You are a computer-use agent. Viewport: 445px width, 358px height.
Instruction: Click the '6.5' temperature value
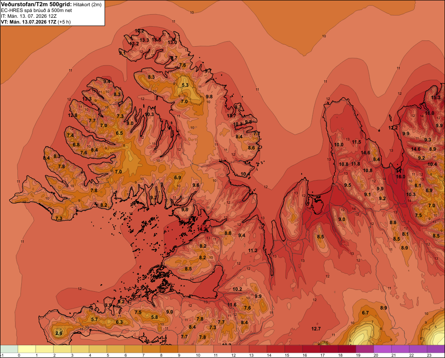[119, 133]
